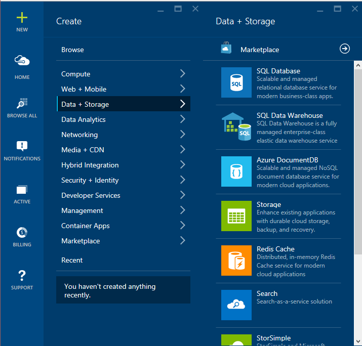Viewport: 362px width, 346px height.
Task: Open the SUPPORT question mark icon
Action: point(22,275)
